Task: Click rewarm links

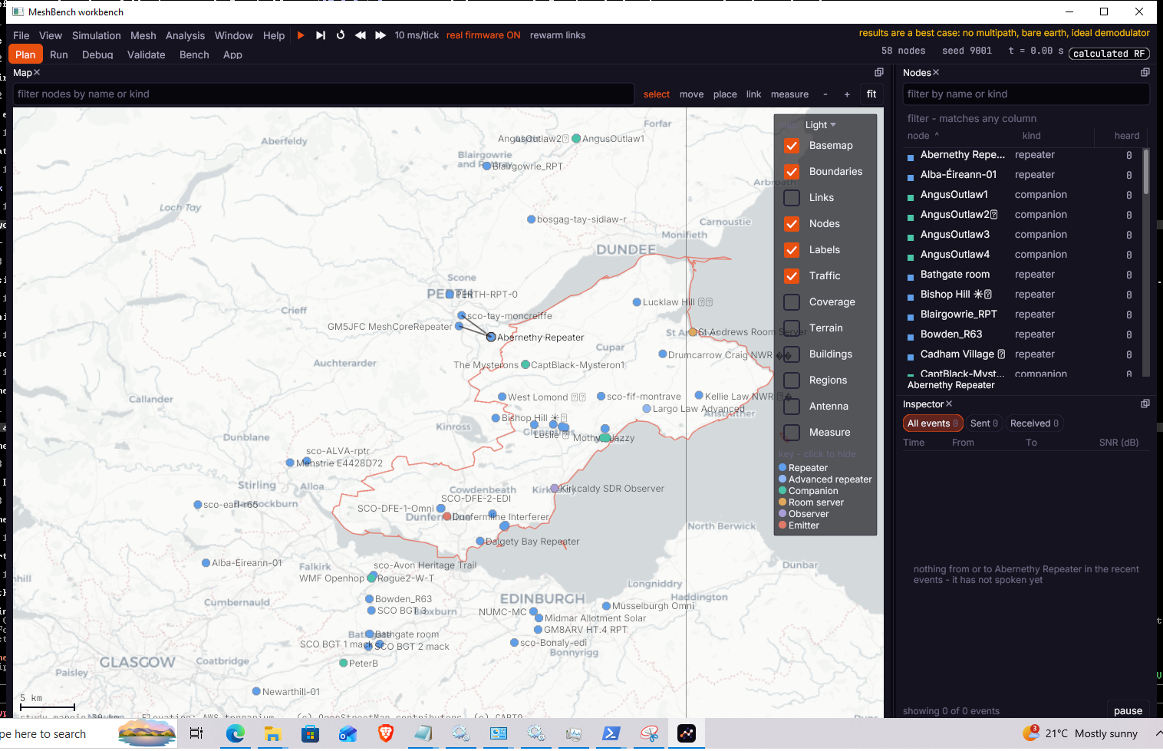Action: [558, 35]
